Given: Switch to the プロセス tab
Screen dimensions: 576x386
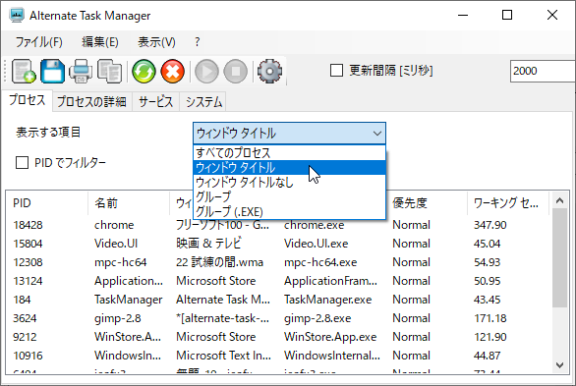Looking at the screenshot, I should pyautogui.click(x=28, y=100).
